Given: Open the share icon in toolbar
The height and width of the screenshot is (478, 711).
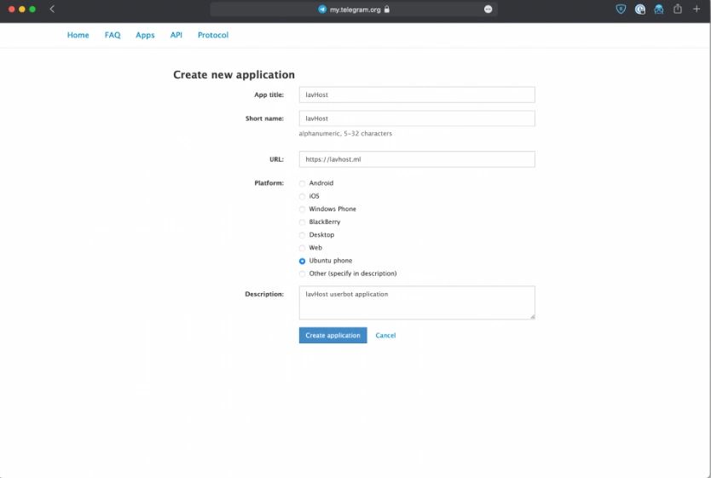Looking at the screenshot, I should [x=678, y=9].
